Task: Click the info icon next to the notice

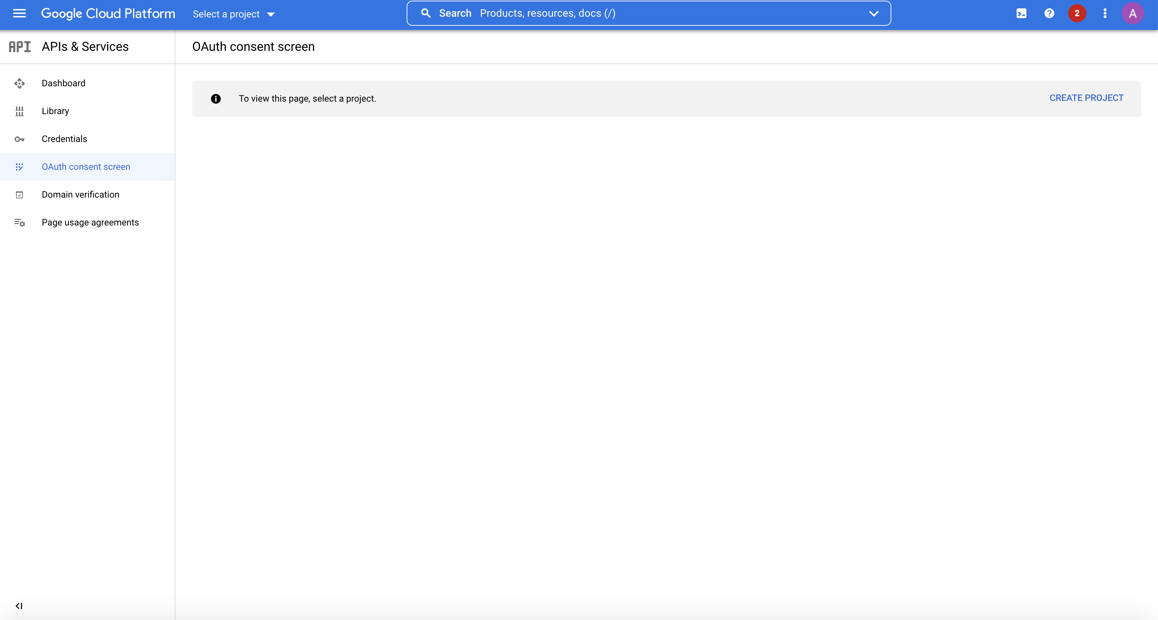Action: click(216, 99)
